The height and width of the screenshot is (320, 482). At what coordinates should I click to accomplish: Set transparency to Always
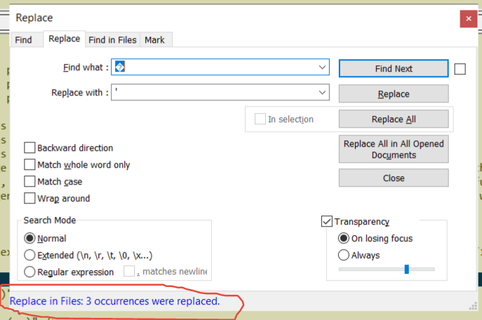pos(343,255)
